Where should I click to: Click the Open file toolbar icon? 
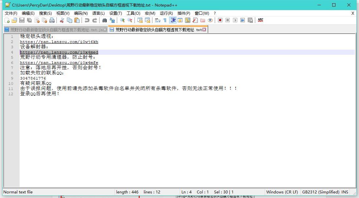[14, 20]
